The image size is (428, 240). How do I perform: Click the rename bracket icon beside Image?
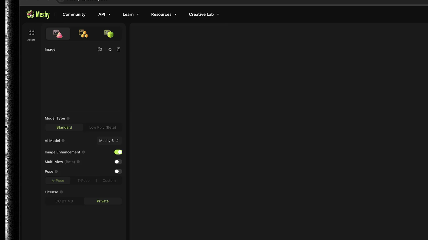(100, 49)
